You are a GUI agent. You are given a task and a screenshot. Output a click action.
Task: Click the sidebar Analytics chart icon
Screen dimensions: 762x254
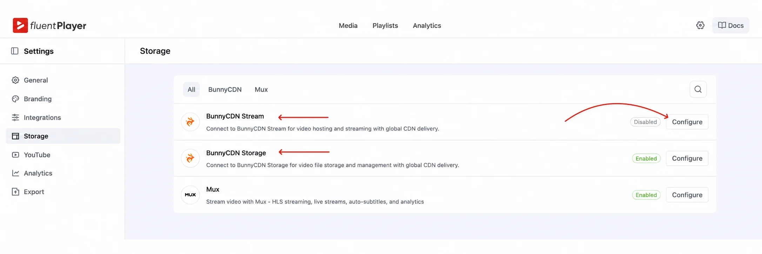[15, 173]
